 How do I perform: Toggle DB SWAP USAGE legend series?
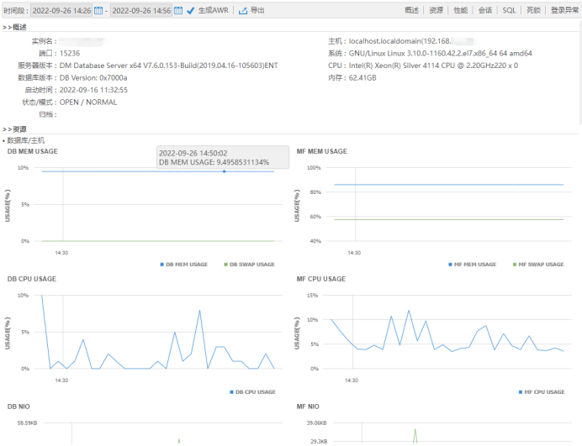click(x=248, y=265)
